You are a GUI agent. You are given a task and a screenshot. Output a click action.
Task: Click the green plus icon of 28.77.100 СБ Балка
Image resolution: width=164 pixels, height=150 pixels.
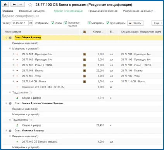click(x=17, y=142)
